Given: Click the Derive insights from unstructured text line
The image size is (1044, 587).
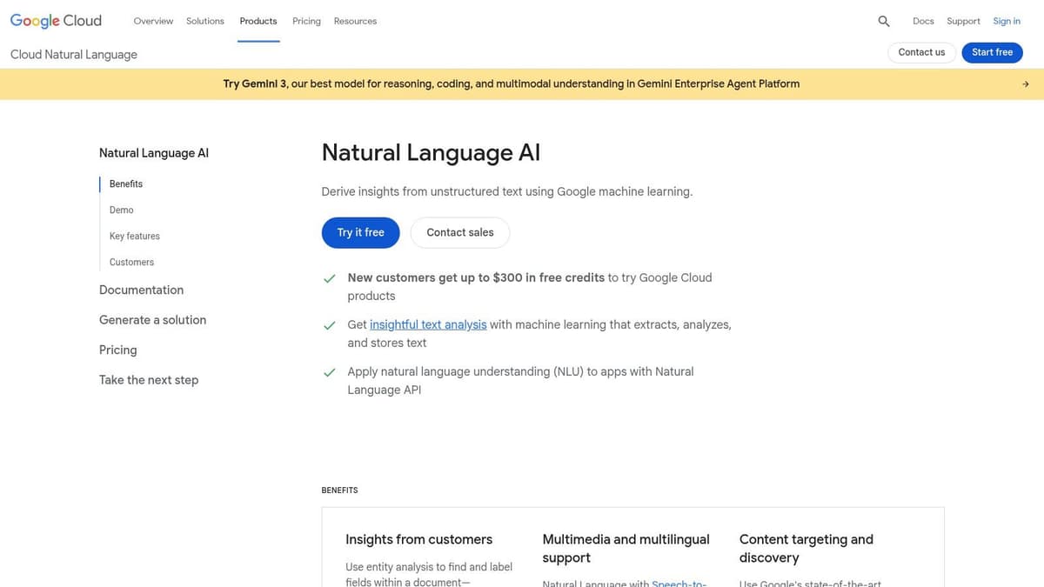Looking at the screenshot, I should click(507, 191).
